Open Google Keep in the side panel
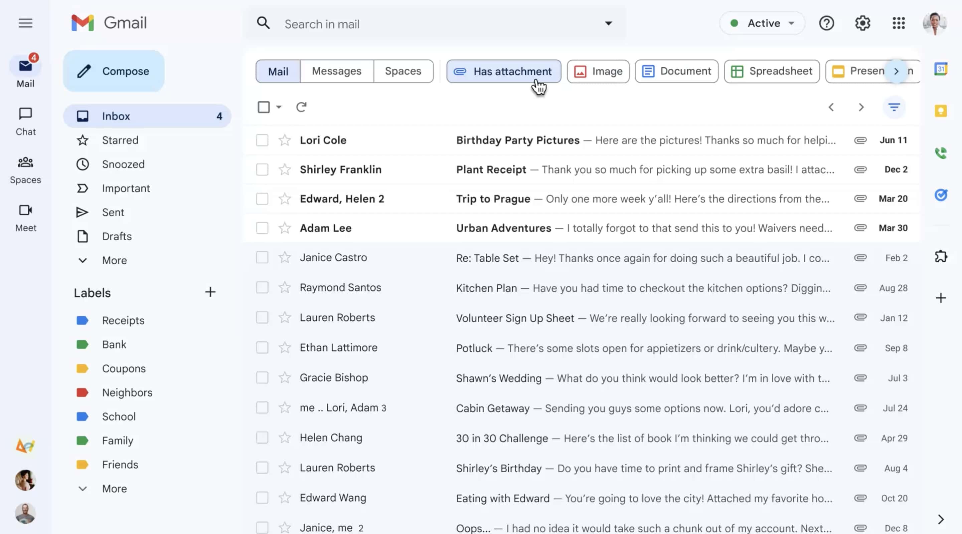The width and height of the screenshot is (962, 534). tap(942, 110)
